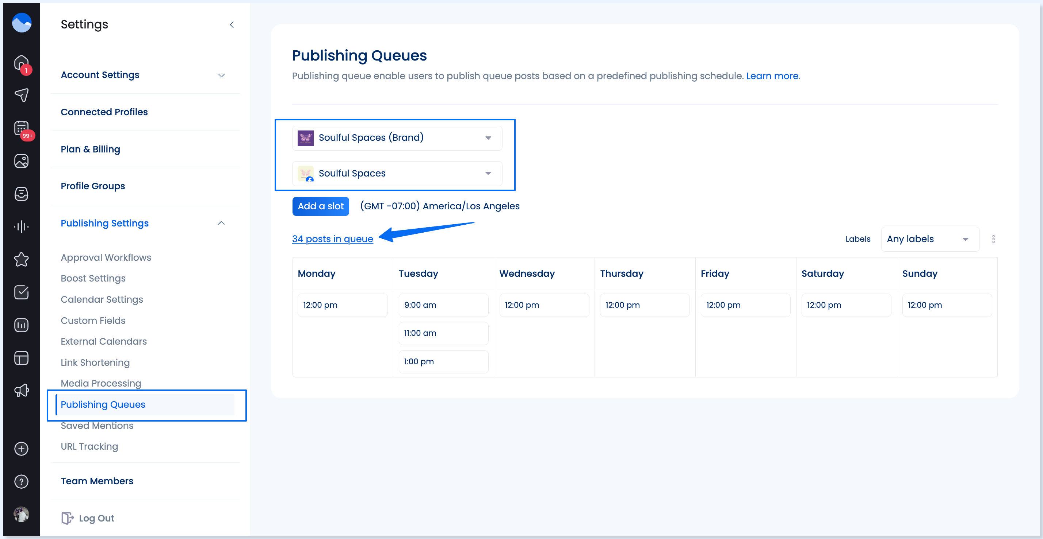Open the star reviews icon

pos(22,259)
